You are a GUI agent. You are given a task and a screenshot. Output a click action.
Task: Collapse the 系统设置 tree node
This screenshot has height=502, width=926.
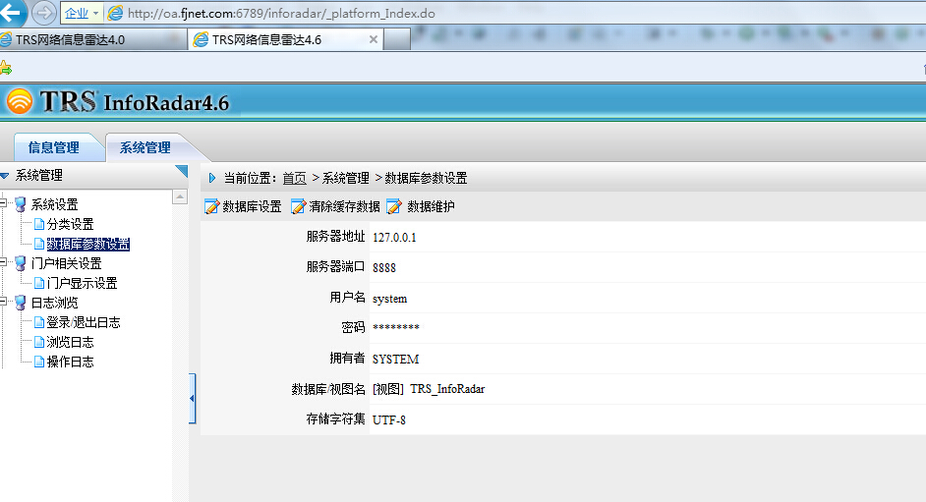(3, 203)
